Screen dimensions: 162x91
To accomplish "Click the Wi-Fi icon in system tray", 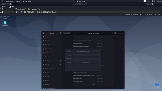I will tap(152, 1).
